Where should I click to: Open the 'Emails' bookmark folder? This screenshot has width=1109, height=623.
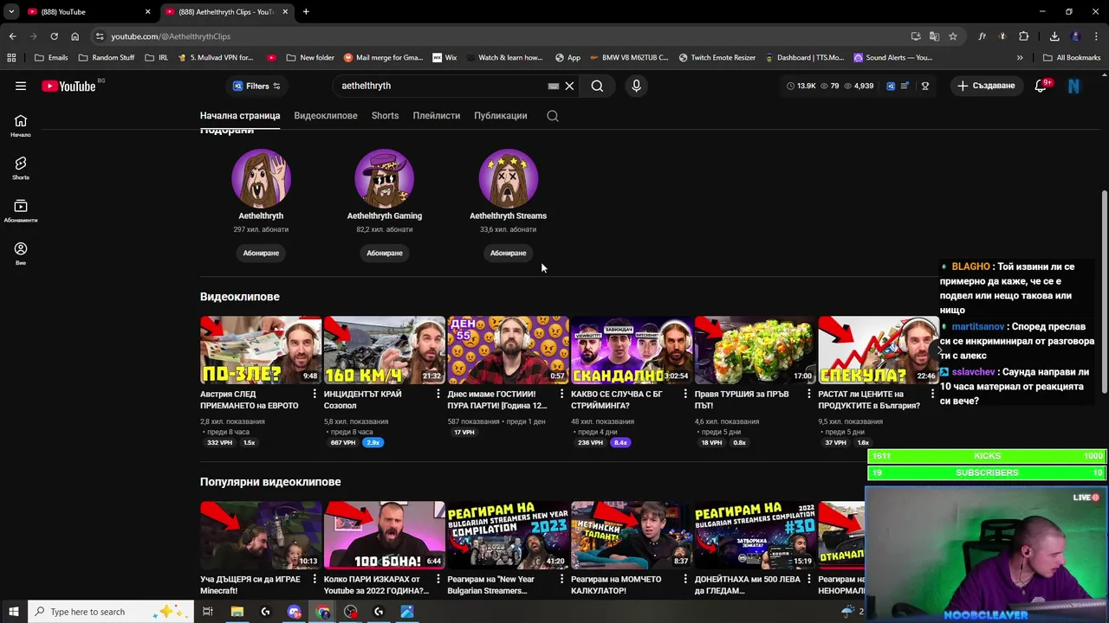51,58
